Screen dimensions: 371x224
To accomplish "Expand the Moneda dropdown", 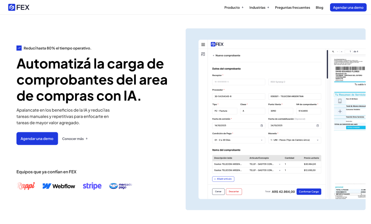I will coord(294,140).
